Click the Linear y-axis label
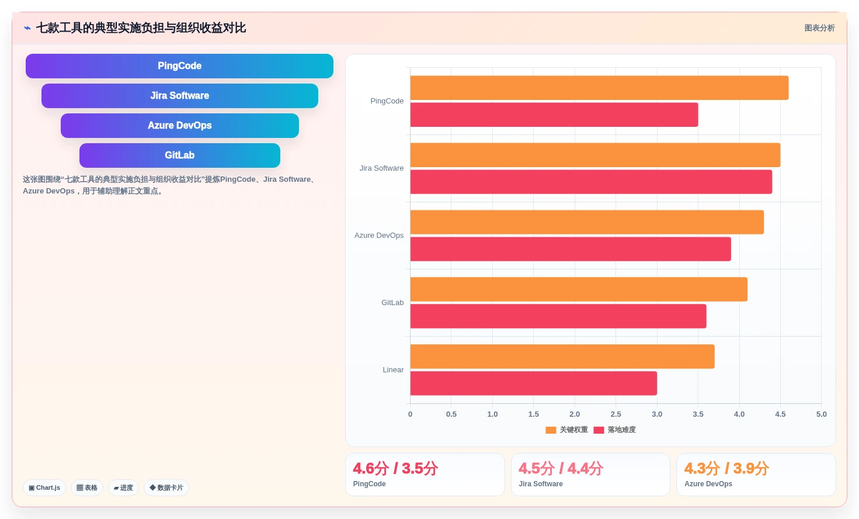This screenshot has width=859, height=519. coord(393,370)
